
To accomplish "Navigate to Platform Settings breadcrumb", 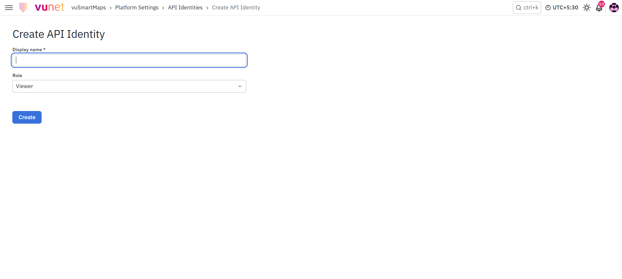I will pyautogui.click(x=137, y=7).
